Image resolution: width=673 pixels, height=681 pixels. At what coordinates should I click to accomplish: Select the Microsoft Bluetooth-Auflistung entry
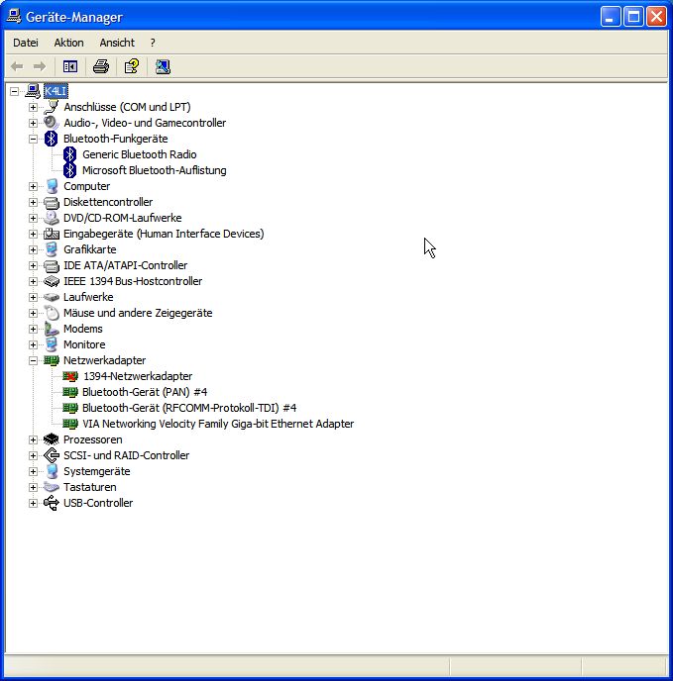pos(155,170)
